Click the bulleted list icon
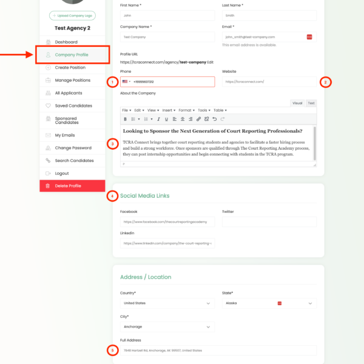Screen dimensions: 364x364 click(x=133, y=119)
